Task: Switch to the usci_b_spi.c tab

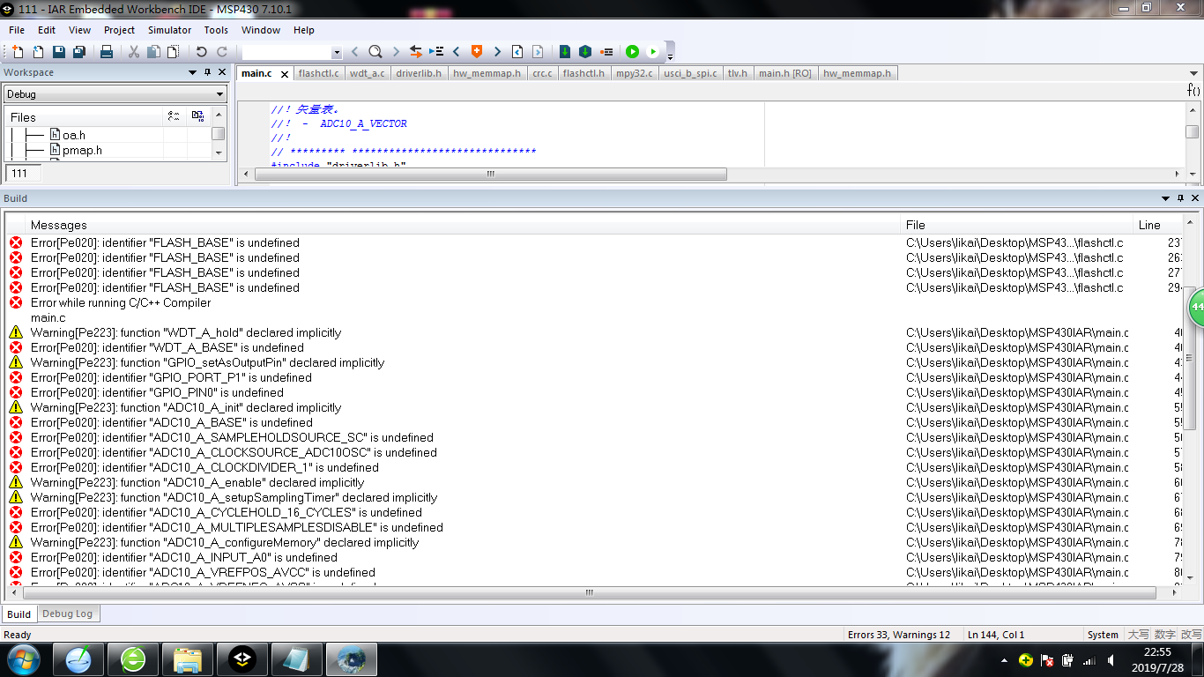Action: click(x=690, y=73)
